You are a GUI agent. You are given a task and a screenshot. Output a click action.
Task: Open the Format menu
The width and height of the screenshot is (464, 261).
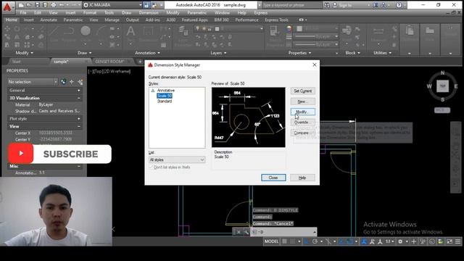point(90,13)
